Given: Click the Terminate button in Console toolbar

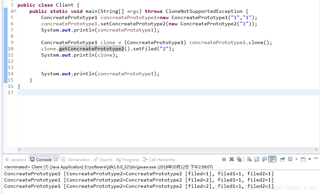Looking at the screenshot, I should point(224,159).
